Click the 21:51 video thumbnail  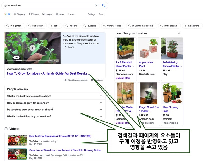17,154
